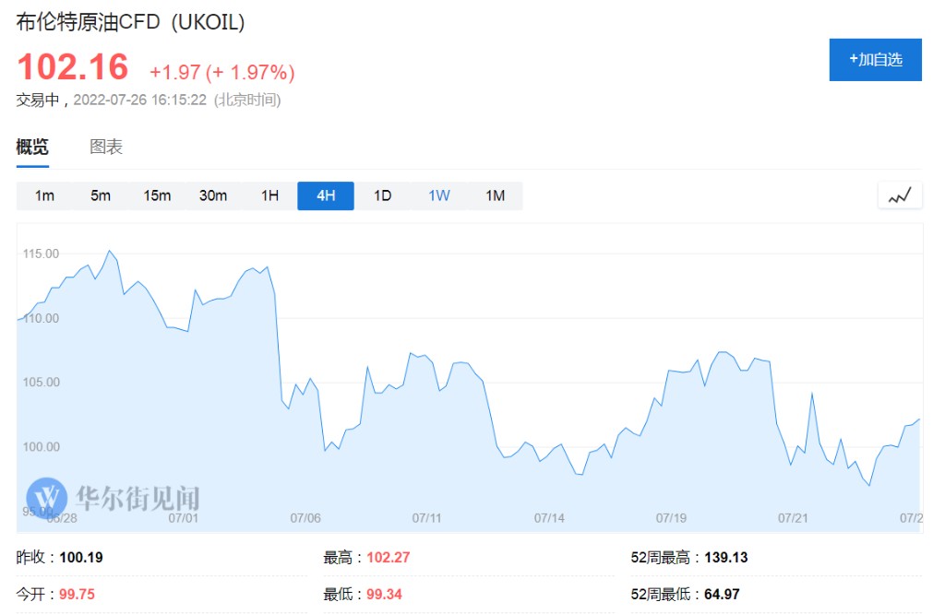
Task: Select the 5m time interval
Action: (x=101, y=195)
